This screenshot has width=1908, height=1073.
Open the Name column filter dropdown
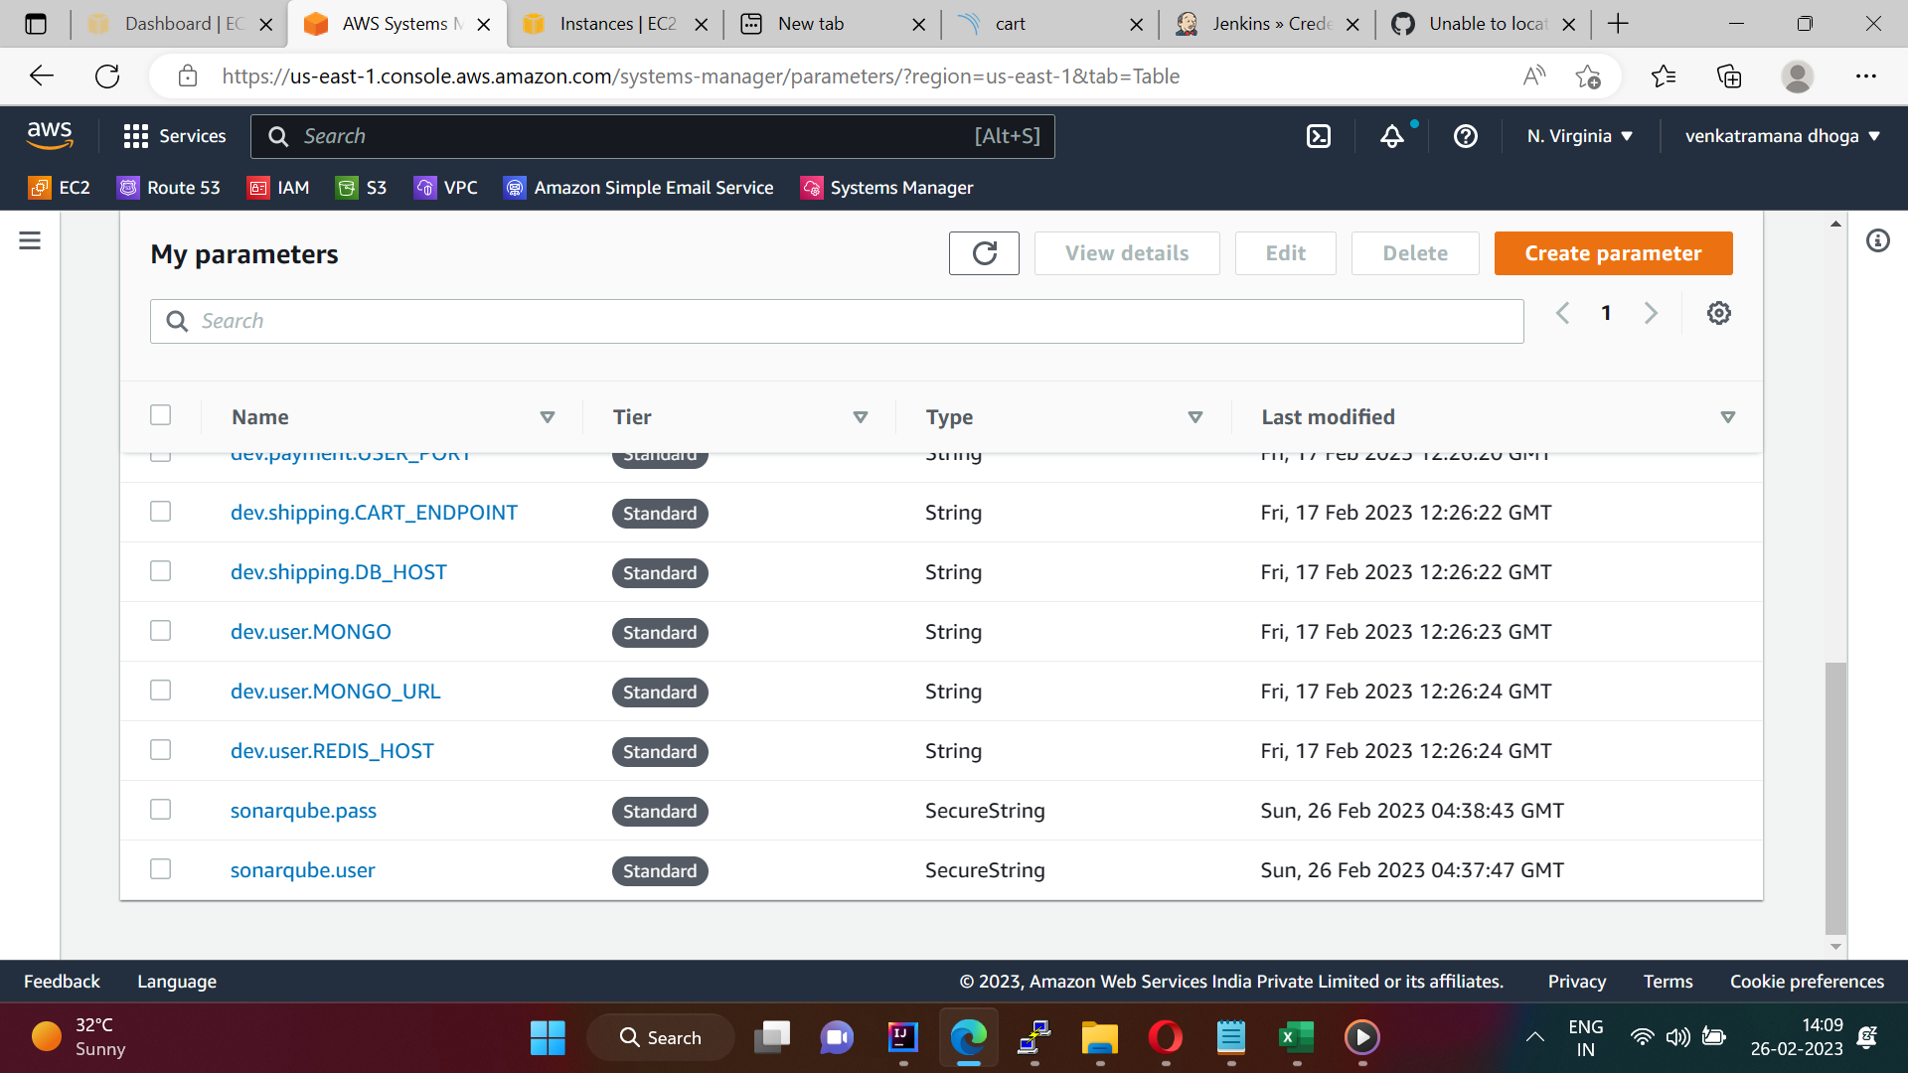tap(548, 417)
